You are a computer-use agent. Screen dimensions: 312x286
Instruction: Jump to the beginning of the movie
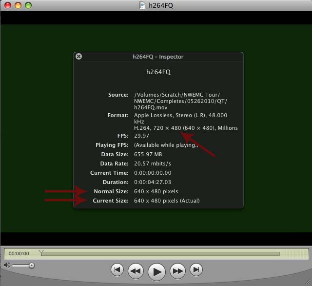point(117,270)
